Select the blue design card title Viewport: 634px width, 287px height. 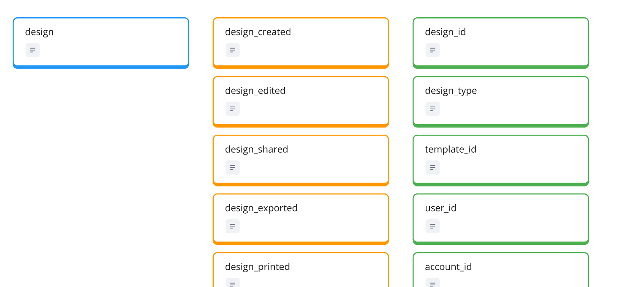(39, 32)
